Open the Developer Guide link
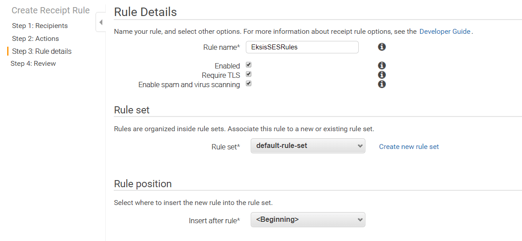 click(445, 32)
